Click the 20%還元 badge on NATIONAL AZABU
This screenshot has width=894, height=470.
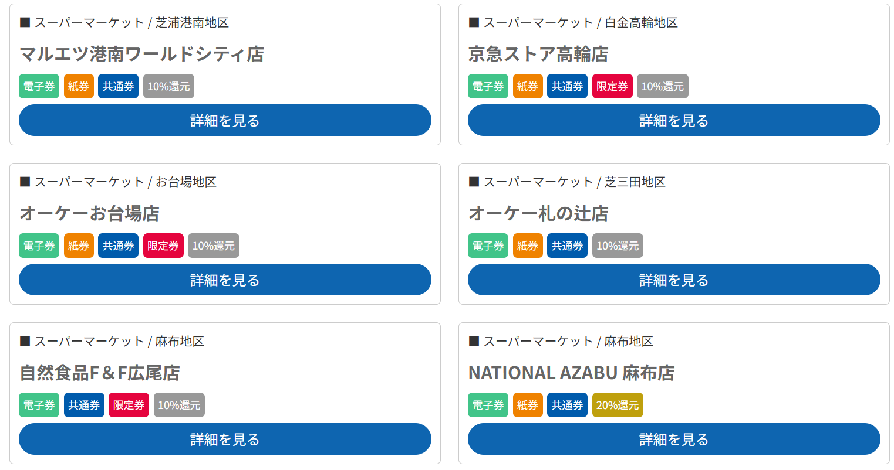[x=618, y=405]
